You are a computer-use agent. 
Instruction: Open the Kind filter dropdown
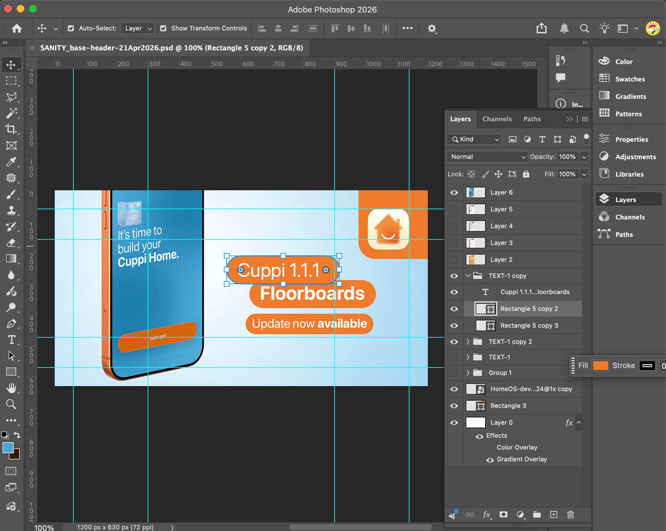474,139
